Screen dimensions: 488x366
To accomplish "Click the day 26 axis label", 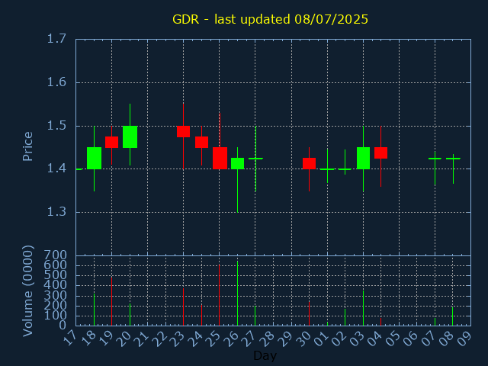I will point(231,339).
